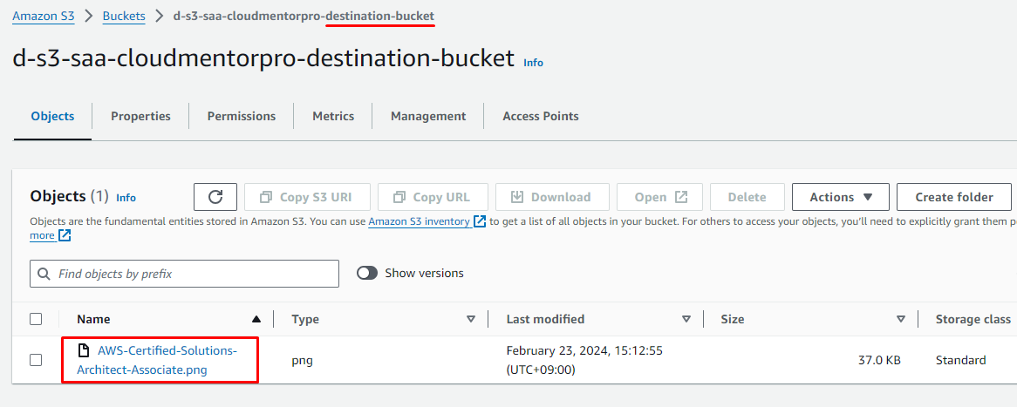Open the Actions dropdown menu
Screen dimensions: 1017x407
point(840,197)
